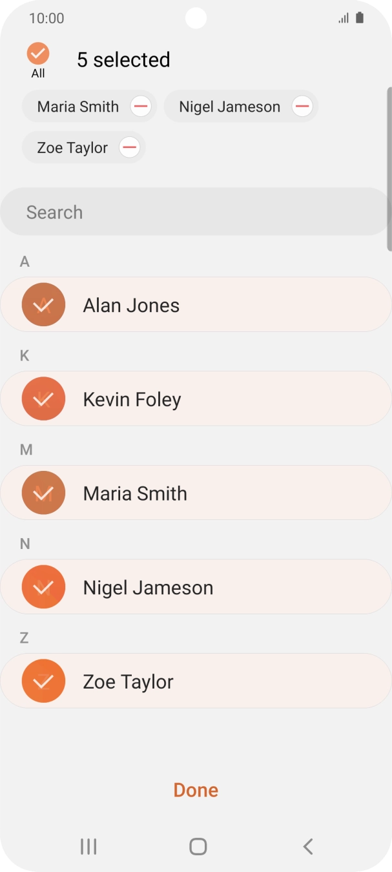Image resolution: width=392 pixels, height=872 pixels.
Task: Tap the Maria Smith selected chip label
Action: pyautogui.click(x=78, y=107)
